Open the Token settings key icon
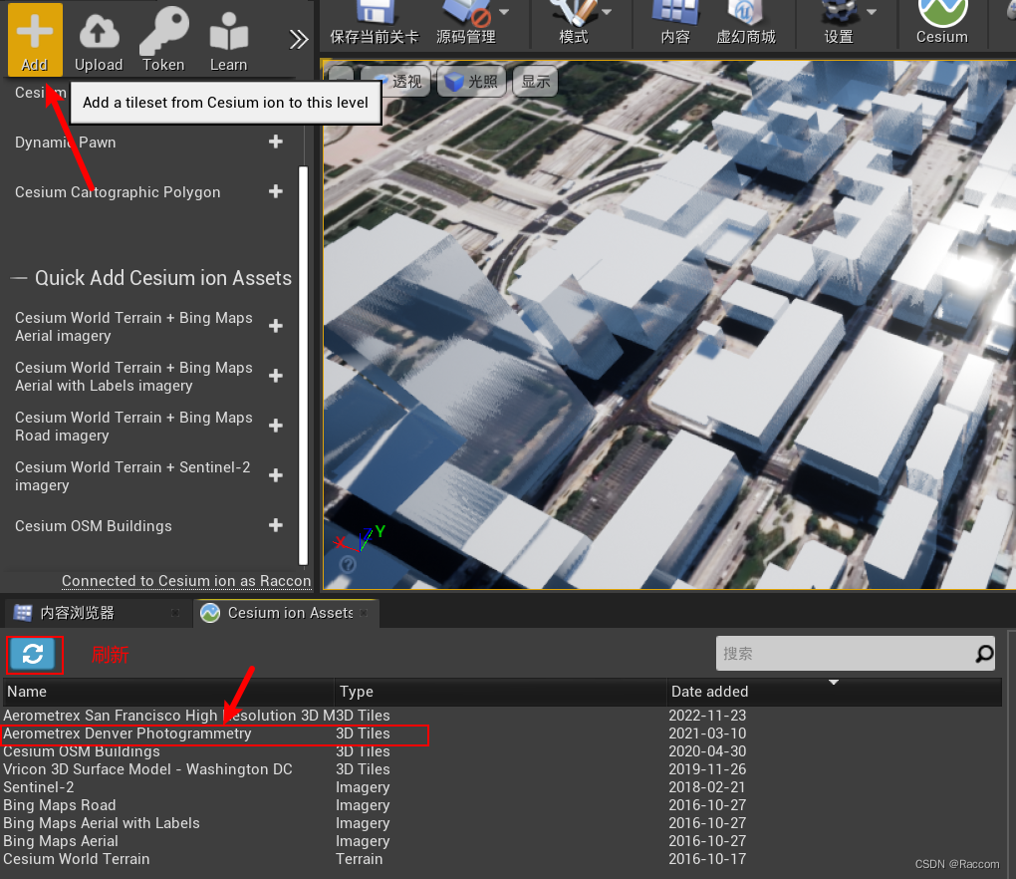The width and height of the screenshot is (1016, 879). pos(163,40)
